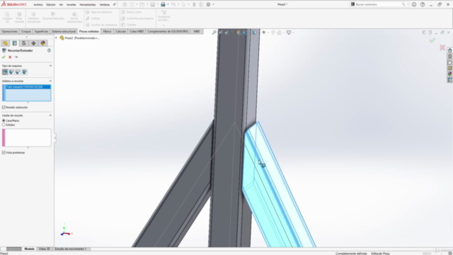Select the third corner type icon under Tipo de esquina
Image resolution: width=453 pixels, height=255 pixels.
coord(18,72)
